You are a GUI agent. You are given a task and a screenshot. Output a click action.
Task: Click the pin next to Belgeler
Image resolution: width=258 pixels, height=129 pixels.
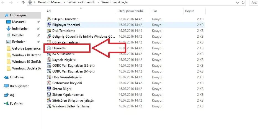tap(38, 35)
